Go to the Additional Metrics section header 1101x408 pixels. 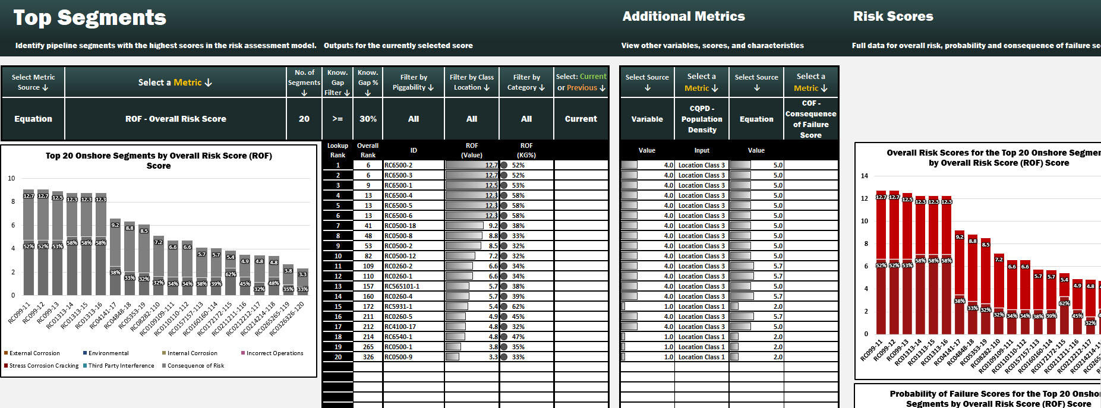(683, 17)
